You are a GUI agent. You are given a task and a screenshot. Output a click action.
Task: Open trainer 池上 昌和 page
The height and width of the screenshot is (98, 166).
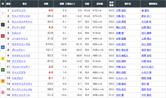click(x=146, y=44)
